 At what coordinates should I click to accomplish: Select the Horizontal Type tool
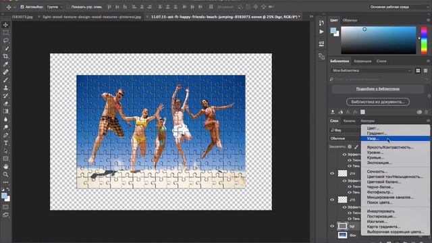(x=5, y=143)
